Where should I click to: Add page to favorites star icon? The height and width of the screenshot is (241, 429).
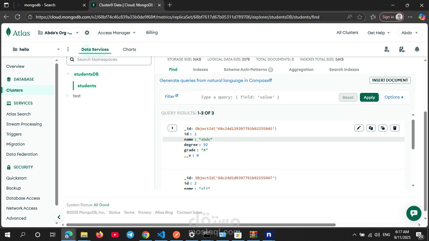pos(360,17)
